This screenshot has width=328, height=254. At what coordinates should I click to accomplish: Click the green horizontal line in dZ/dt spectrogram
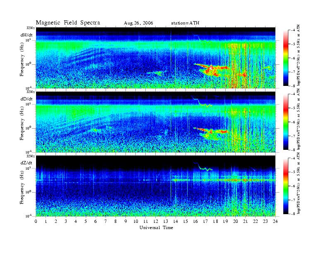click(223, 180)
